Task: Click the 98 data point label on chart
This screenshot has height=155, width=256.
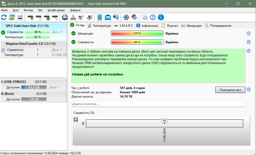Action: pos(164,120)
